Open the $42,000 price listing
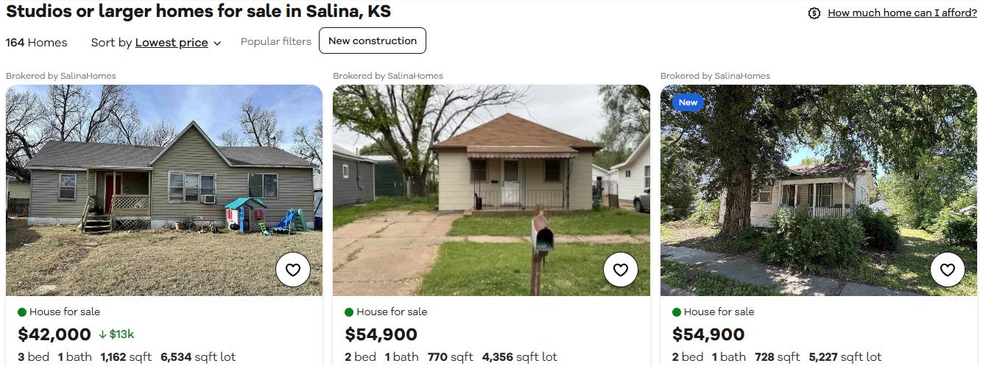 (x=54, y=334)
